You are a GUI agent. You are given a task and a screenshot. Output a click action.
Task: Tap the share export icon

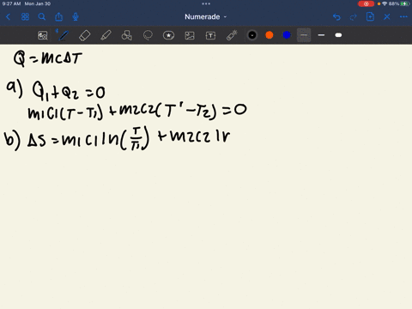point(59,17)
